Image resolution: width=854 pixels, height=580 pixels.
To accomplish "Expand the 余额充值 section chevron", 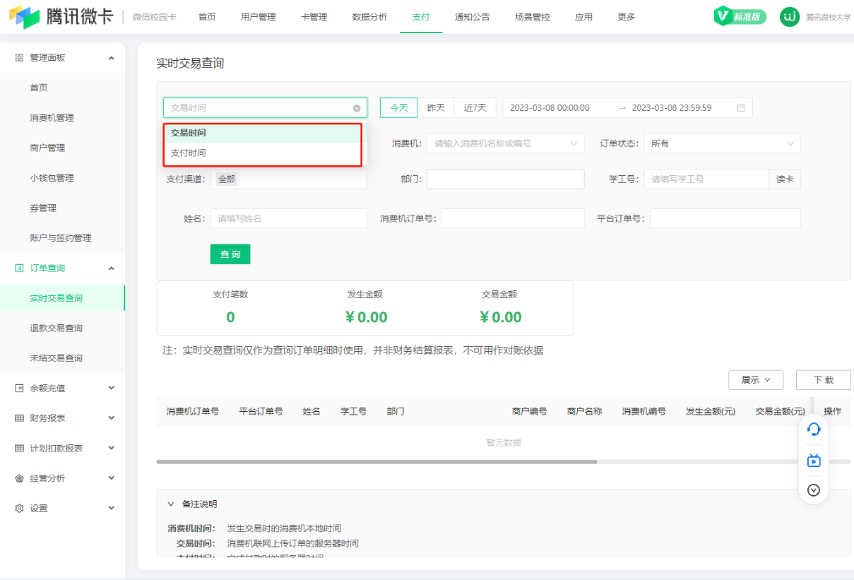I will pos(112,389).
